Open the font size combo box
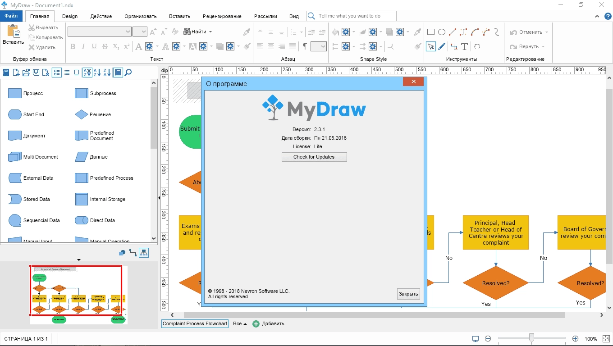 [140, 32]
